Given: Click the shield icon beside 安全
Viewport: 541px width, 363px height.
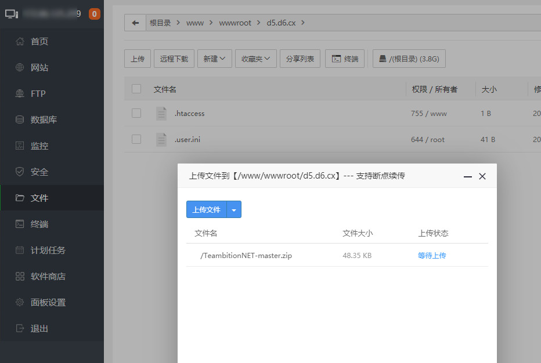Looking at the screenshot, I should pyautogui.click(x=20, y=172).
